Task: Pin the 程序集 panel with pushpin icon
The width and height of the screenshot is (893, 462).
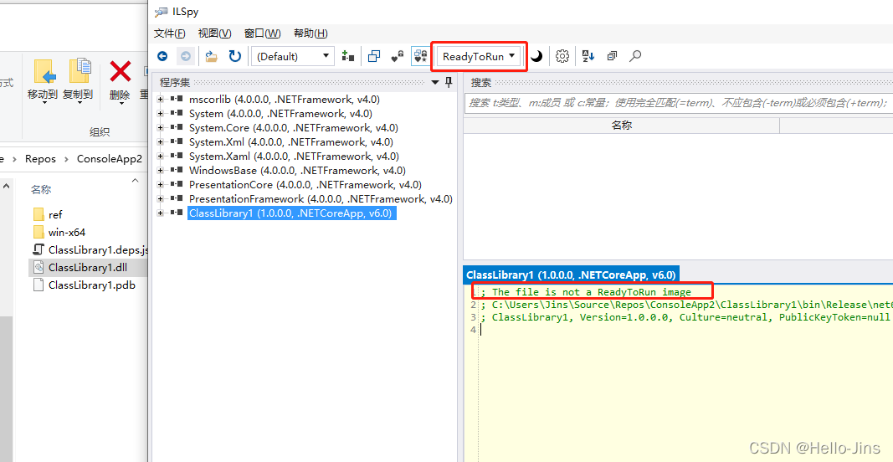Action: pos(449,82)
